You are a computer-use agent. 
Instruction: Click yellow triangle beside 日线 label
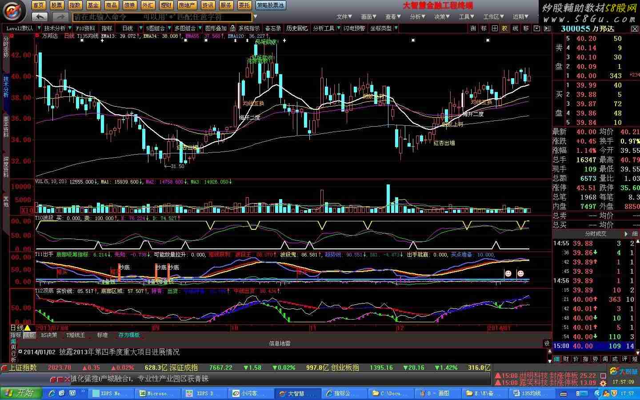pos(27,328)
